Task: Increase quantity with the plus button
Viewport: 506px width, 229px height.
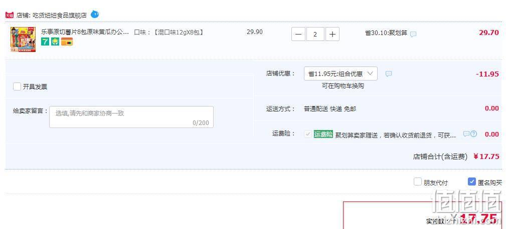Action: [332, 34]
